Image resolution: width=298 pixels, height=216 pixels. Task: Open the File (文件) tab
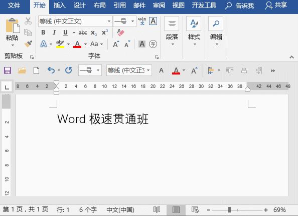pos(14,5)
